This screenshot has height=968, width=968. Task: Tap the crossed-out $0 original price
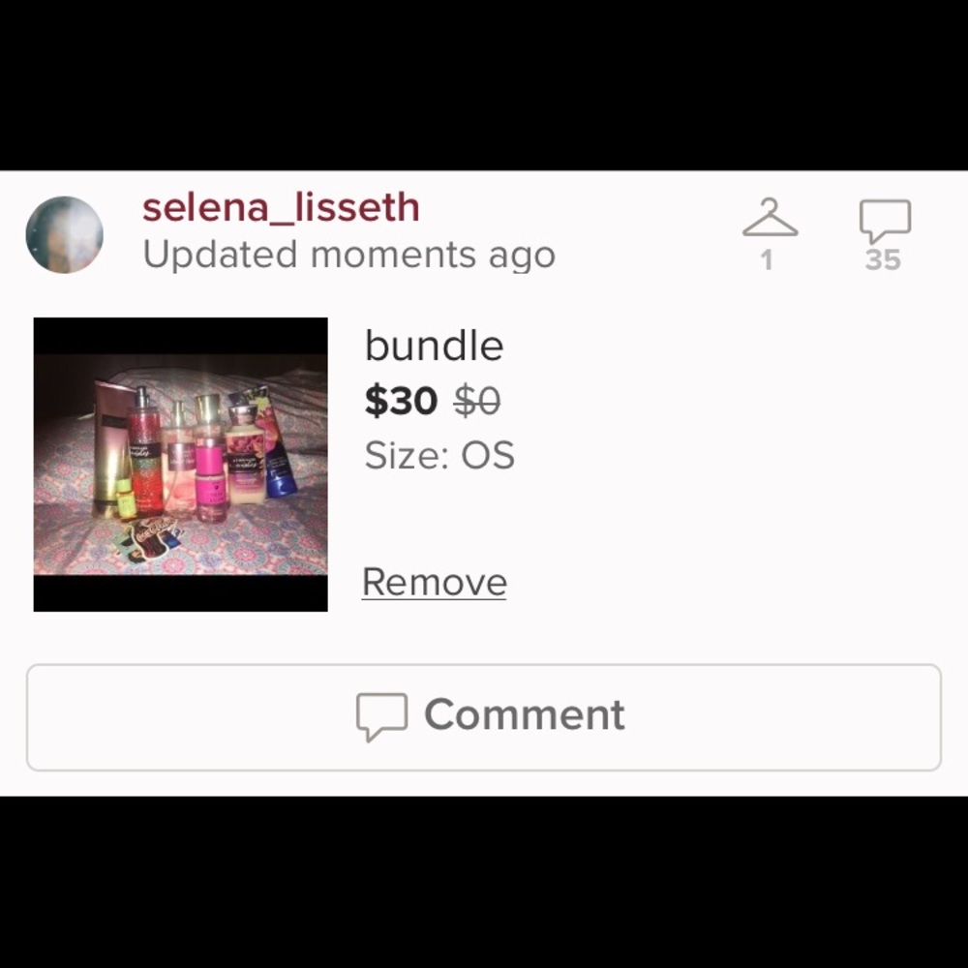click(476, 401)
